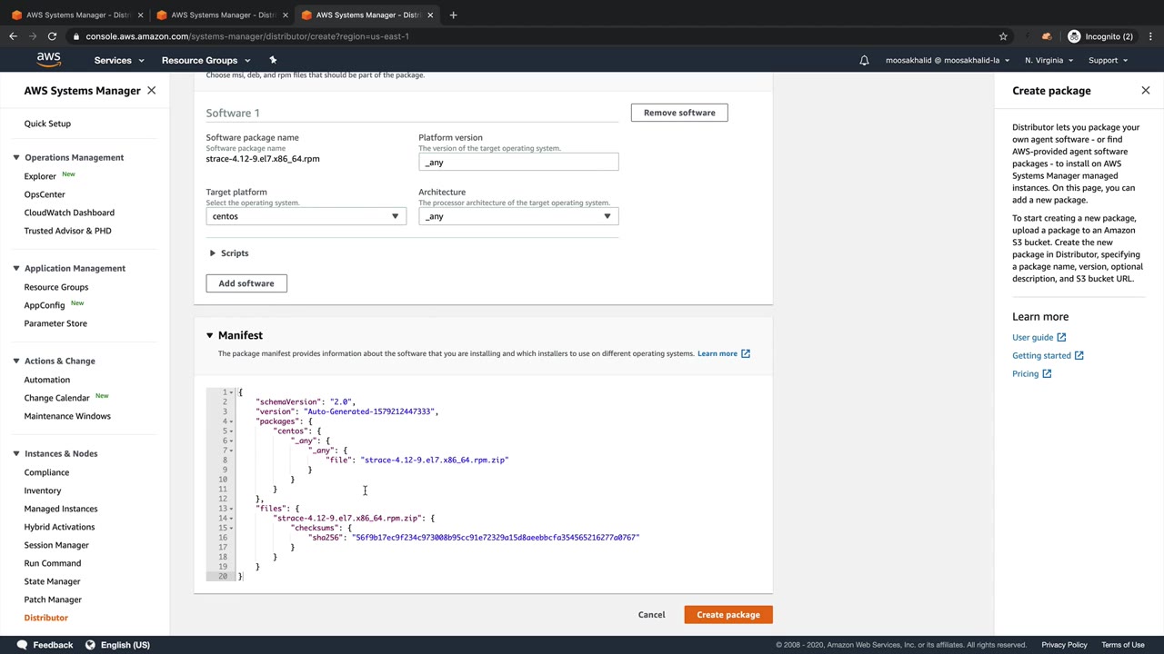
Task: Open a new browser tab
Action: (x=453, y=15)
